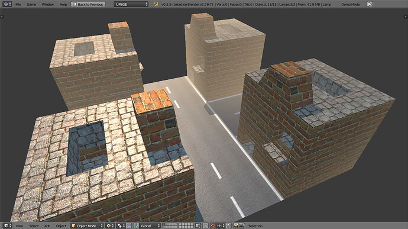This screenshot has width=408, height=229.
Task: Click the Back to Previous button
Action: click(x=88, y=4)
